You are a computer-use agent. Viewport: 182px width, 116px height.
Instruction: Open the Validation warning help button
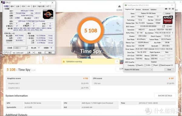117,61
